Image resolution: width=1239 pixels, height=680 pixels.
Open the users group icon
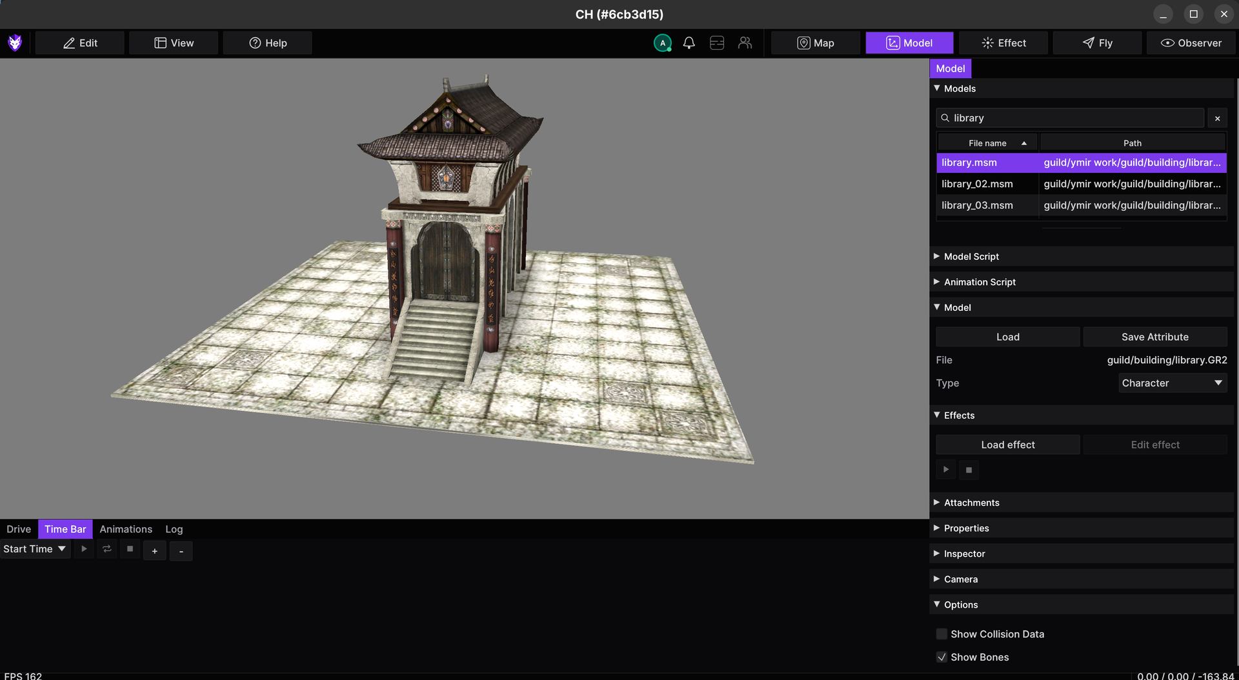[745, 43]
